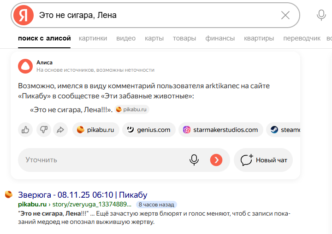Switch to the видео tab
The height and width of the screenshot is (234, 332).
[x=126, y=38]
